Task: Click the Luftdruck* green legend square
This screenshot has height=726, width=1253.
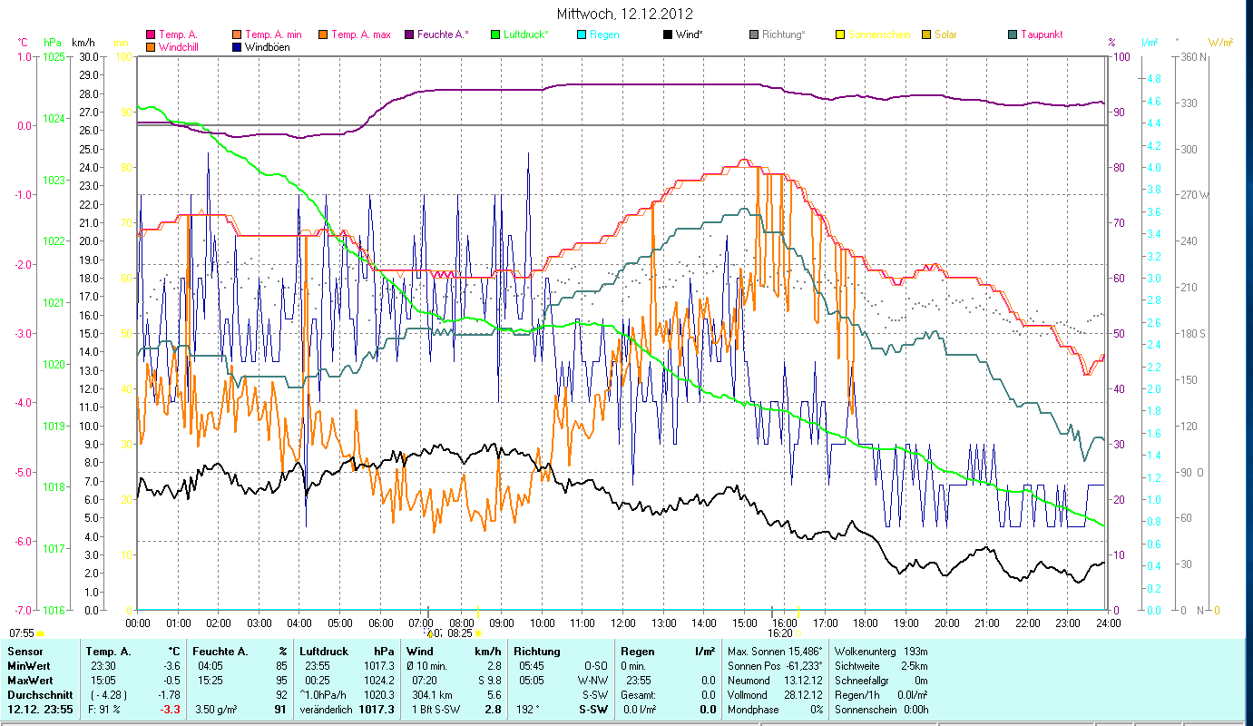Action: (x=495, y=34)
